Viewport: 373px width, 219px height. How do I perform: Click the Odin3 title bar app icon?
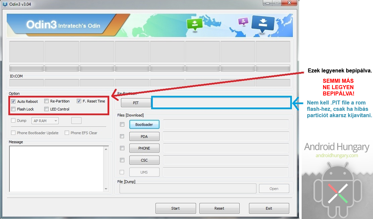(x=5, y=4)
